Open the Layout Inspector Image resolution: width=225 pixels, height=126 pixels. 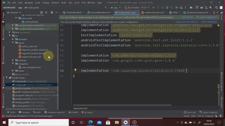coord(208,112)
